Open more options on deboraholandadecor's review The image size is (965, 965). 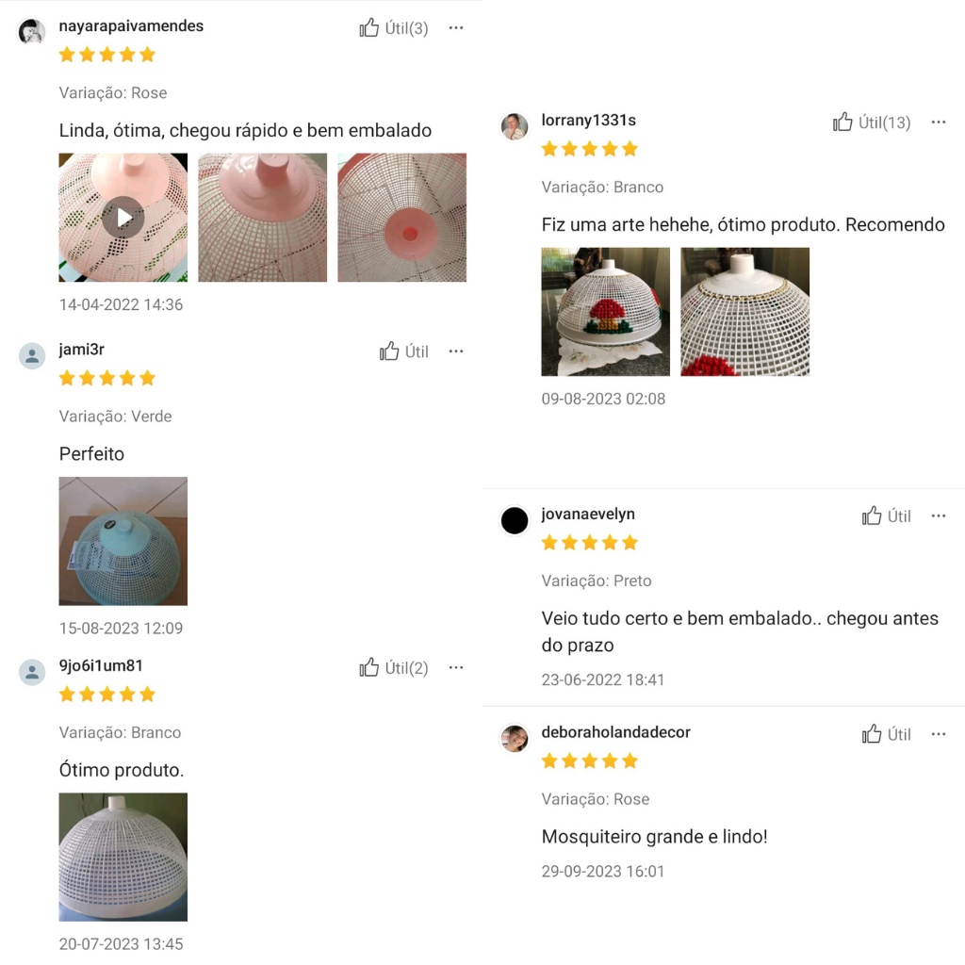coord(939,733)
